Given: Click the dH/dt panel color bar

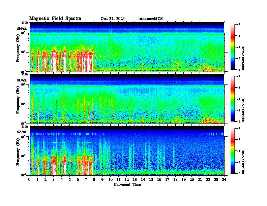Looking at the screenshot, I should (233, 47).
